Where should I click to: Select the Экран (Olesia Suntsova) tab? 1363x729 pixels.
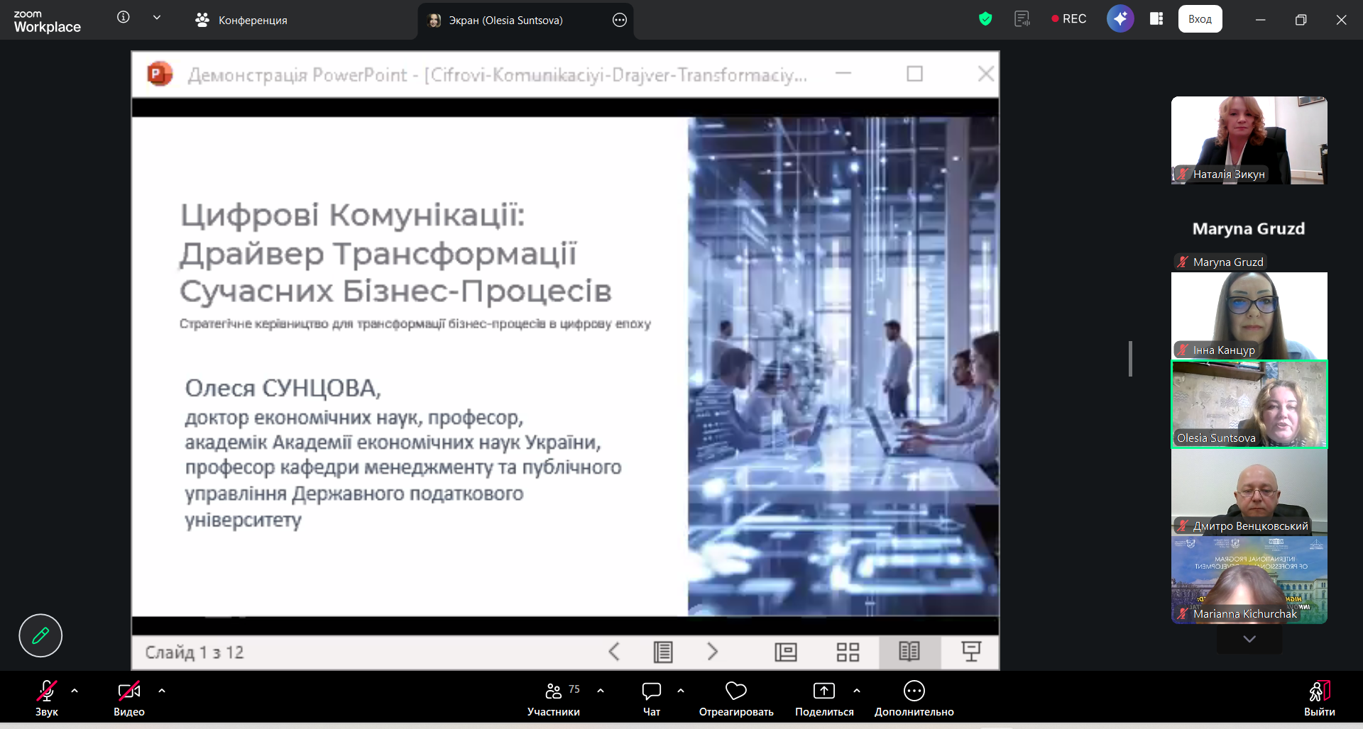pyautogui.click(x=504, y=21)
